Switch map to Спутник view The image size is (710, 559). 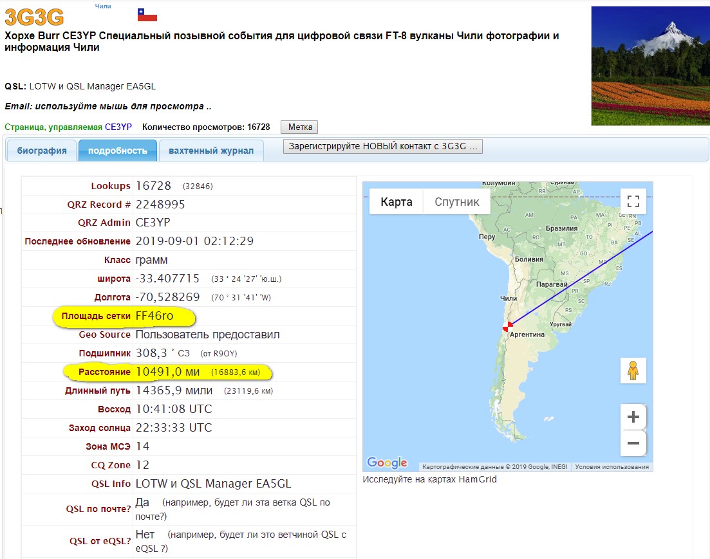click(457, 202)
